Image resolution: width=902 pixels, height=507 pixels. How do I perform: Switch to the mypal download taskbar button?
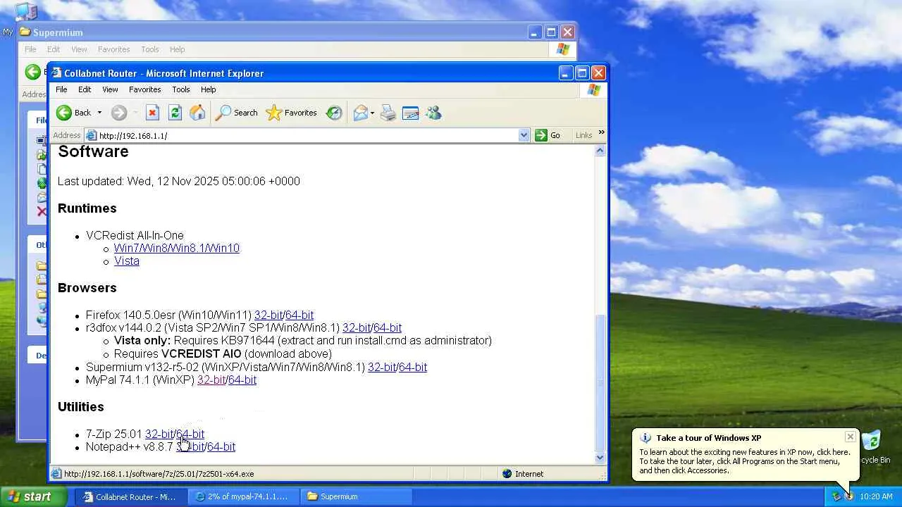click(243, 496)
